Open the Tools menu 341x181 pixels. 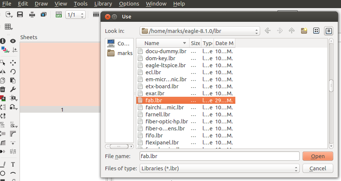(x=81, y=4)
